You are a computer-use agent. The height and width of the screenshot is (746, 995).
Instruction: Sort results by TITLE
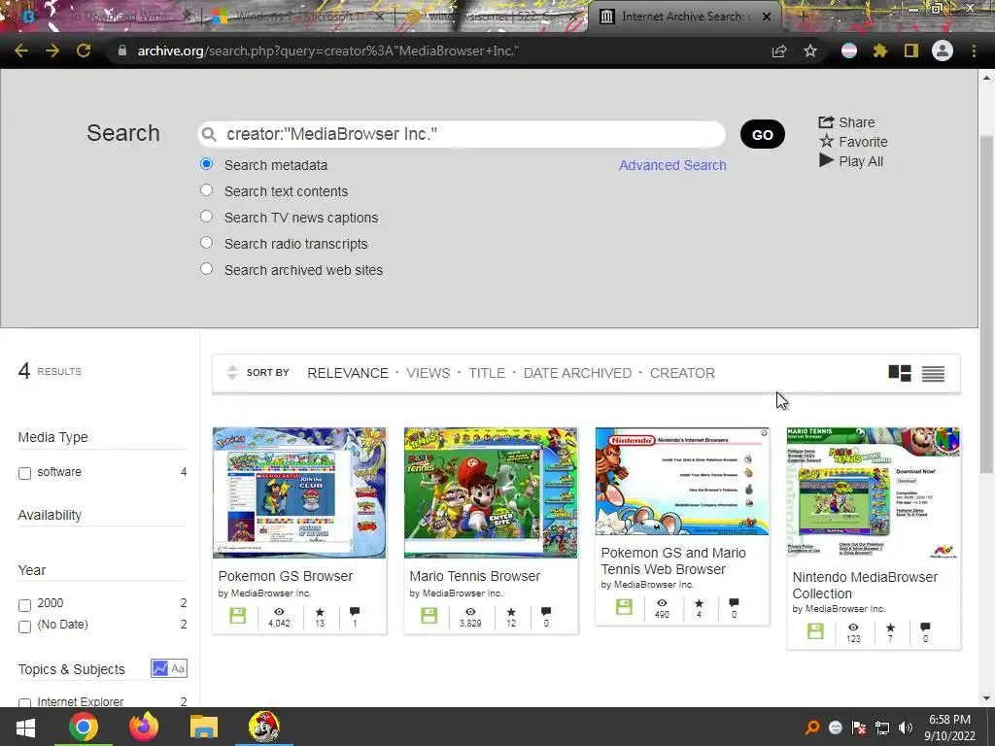(487, 373)
